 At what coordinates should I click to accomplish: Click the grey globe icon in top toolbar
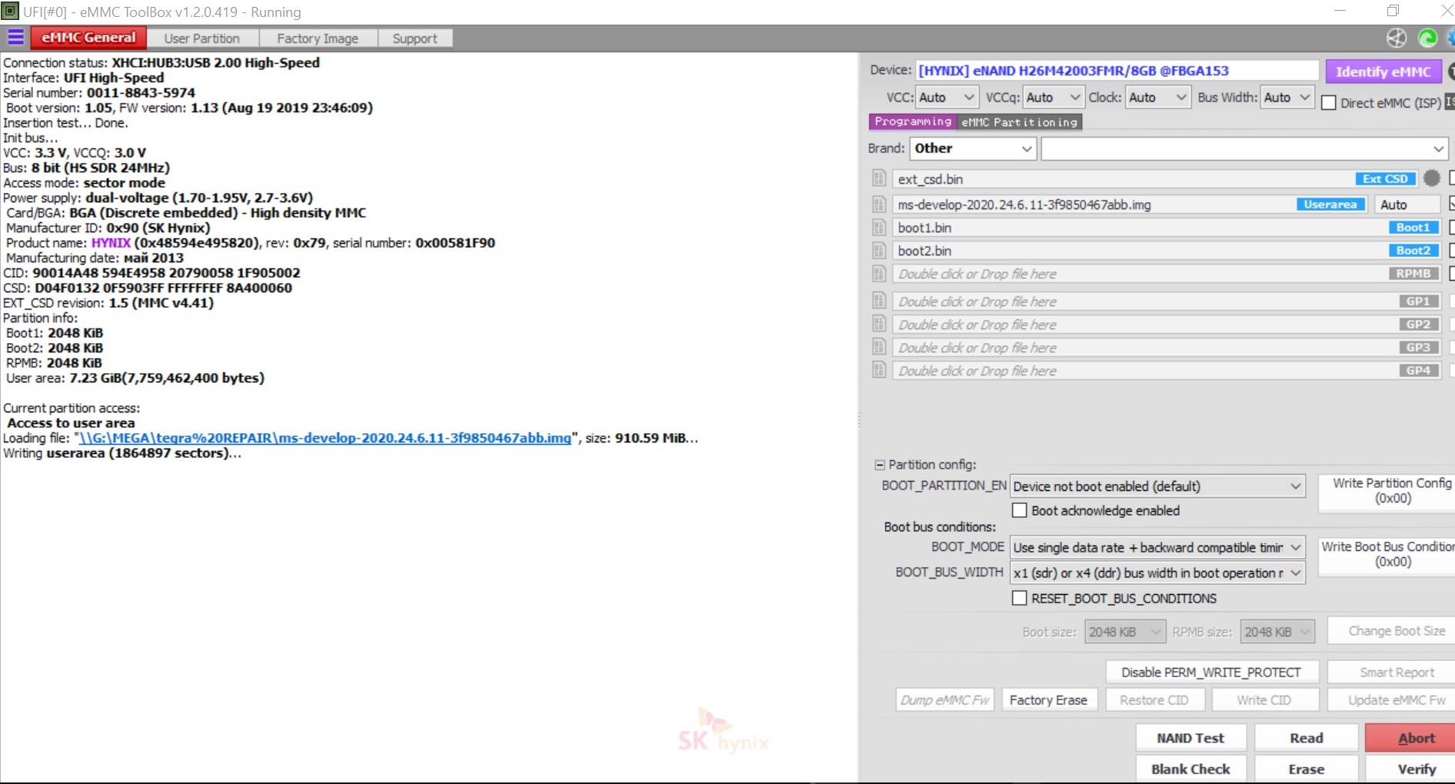pyautogui.click(x=1397, y=38)
